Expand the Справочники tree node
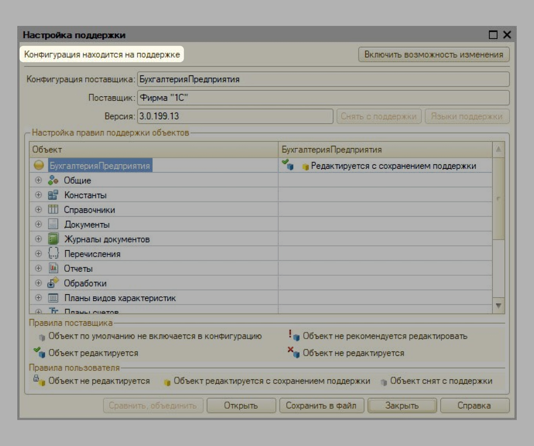 38,209
